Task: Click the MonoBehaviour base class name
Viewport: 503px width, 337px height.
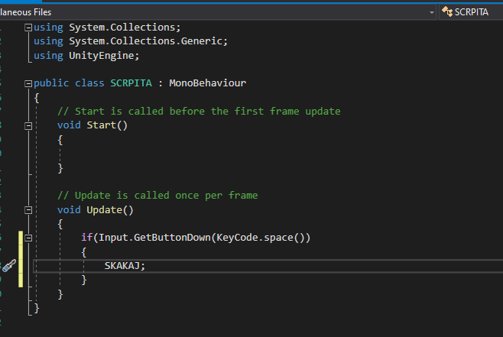Action: [209, 83]
